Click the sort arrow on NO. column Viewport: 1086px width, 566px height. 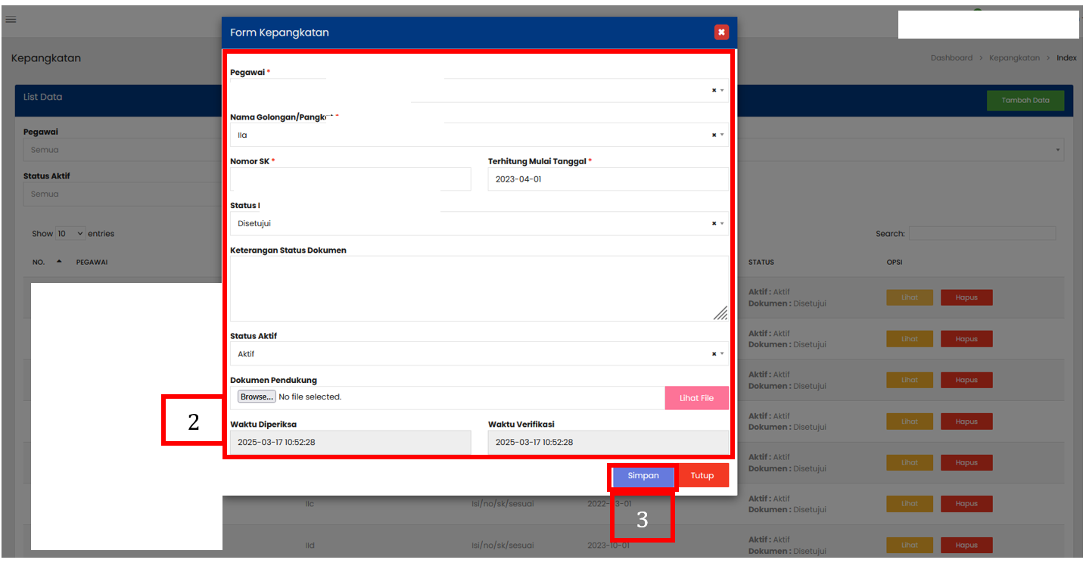tap(59, 262)
